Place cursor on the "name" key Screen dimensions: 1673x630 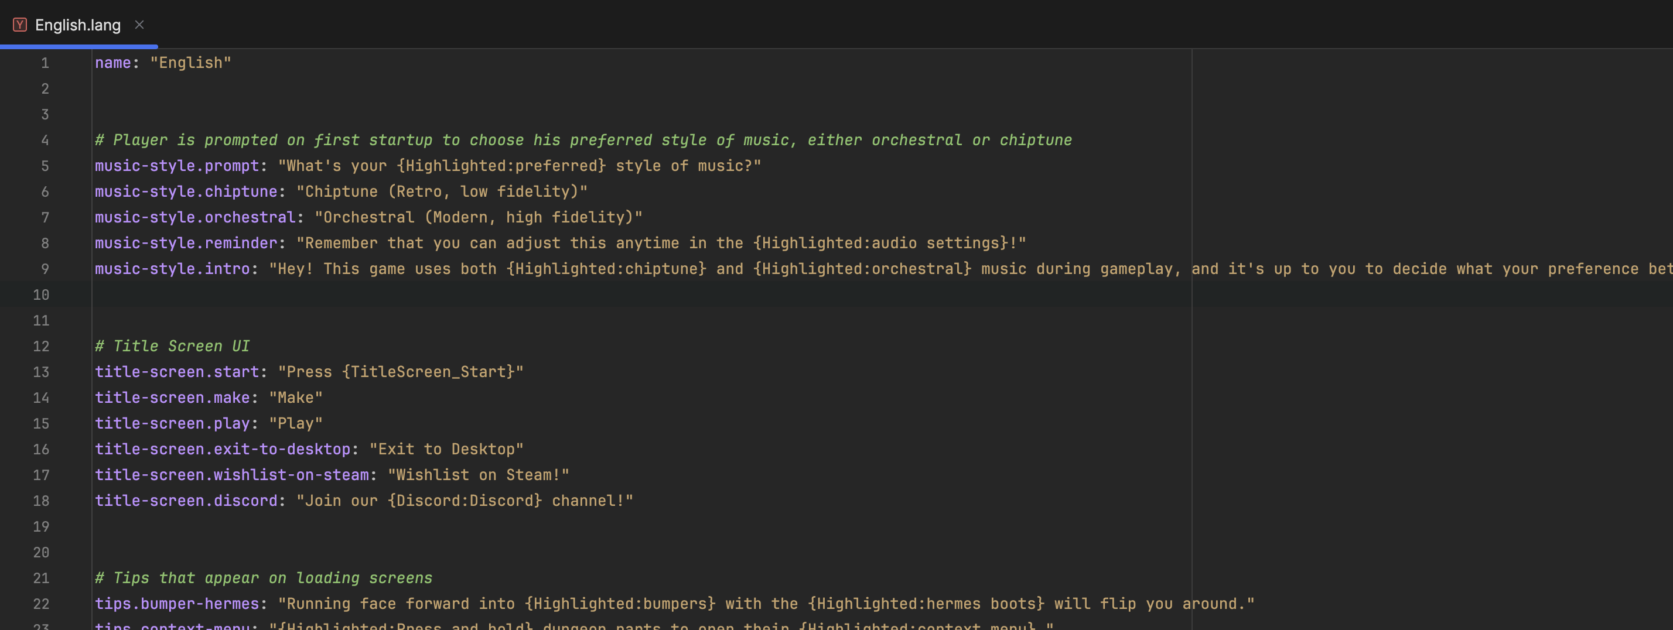coord(113,63)
